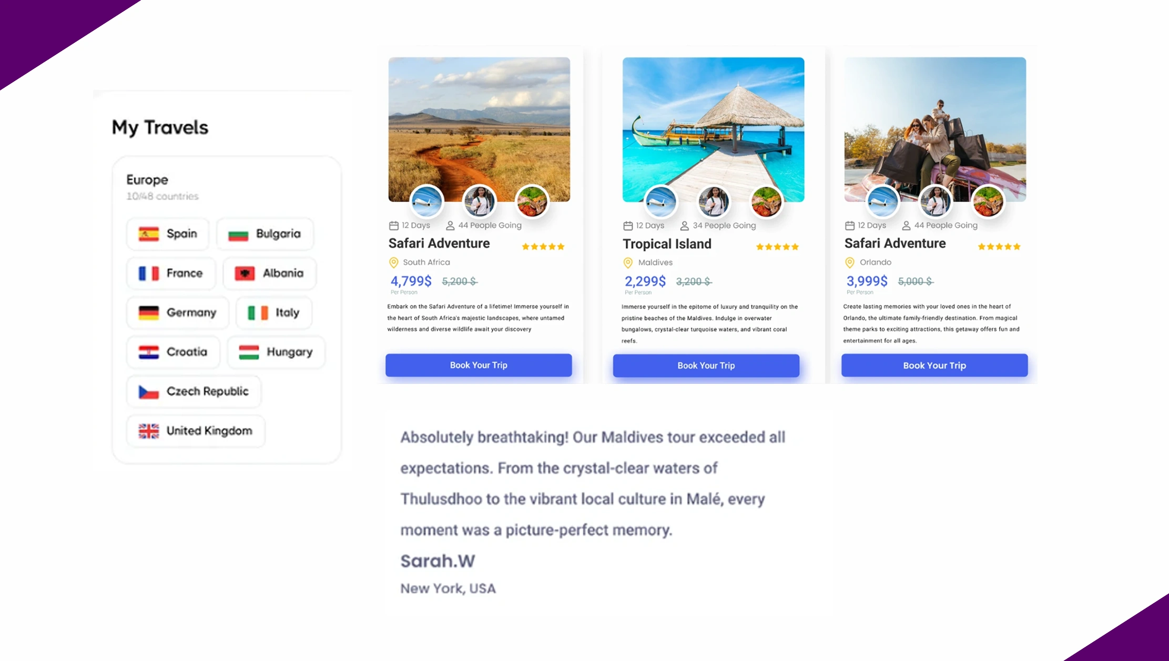Click the Spain flag icon
1169x661 pixels.
(x=149, y=233)
